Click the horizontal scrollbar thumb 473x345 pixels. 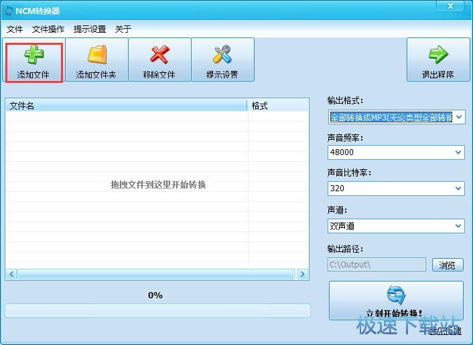(156, 274)
